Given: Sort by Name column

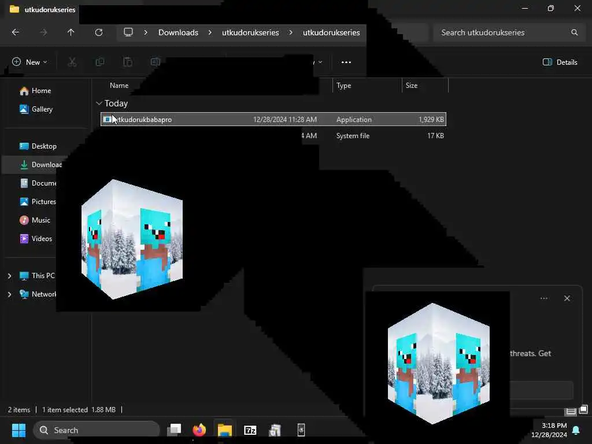Looking at the screenshot, I should pos(119,86).
